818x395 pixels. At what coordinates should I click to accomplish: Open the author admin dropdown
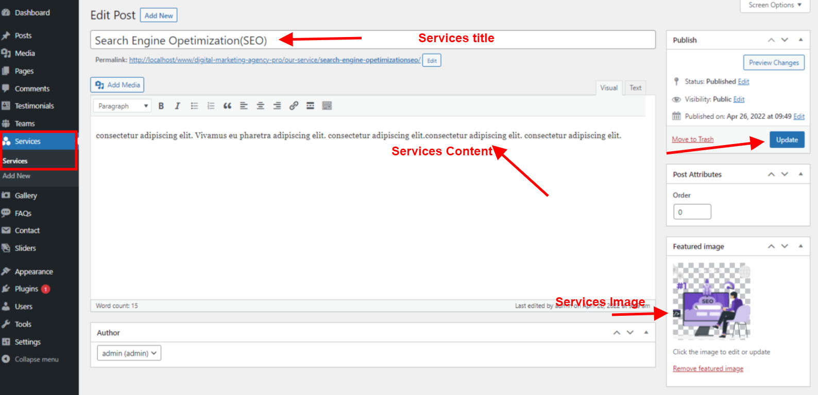coord(129,353)
